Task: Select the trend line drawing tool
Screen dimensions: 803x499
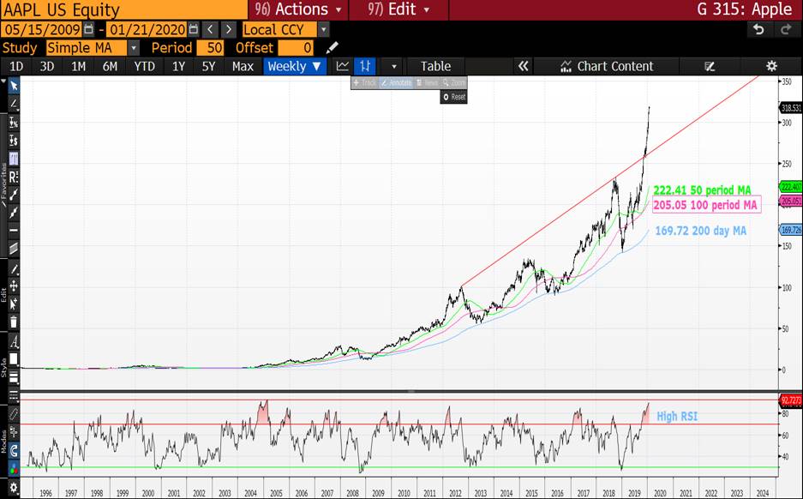Action: click(14, 104)
